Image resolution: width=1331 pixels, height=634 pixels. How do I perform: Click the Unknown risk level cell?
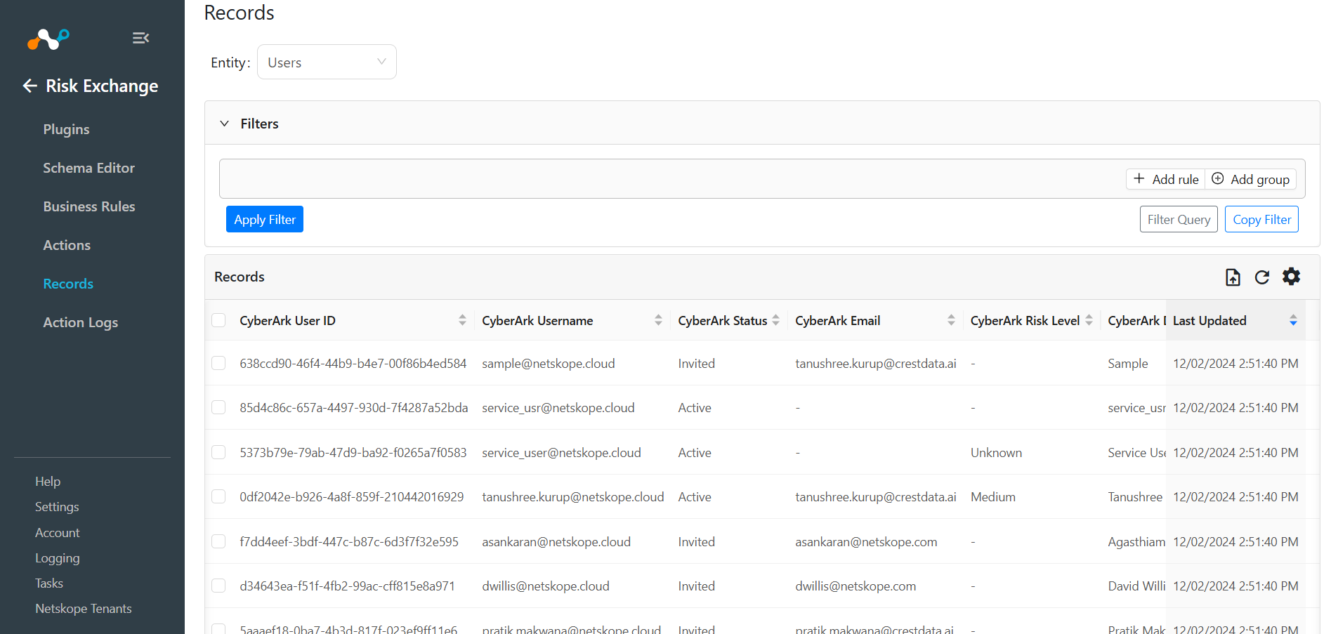point(996,452)
